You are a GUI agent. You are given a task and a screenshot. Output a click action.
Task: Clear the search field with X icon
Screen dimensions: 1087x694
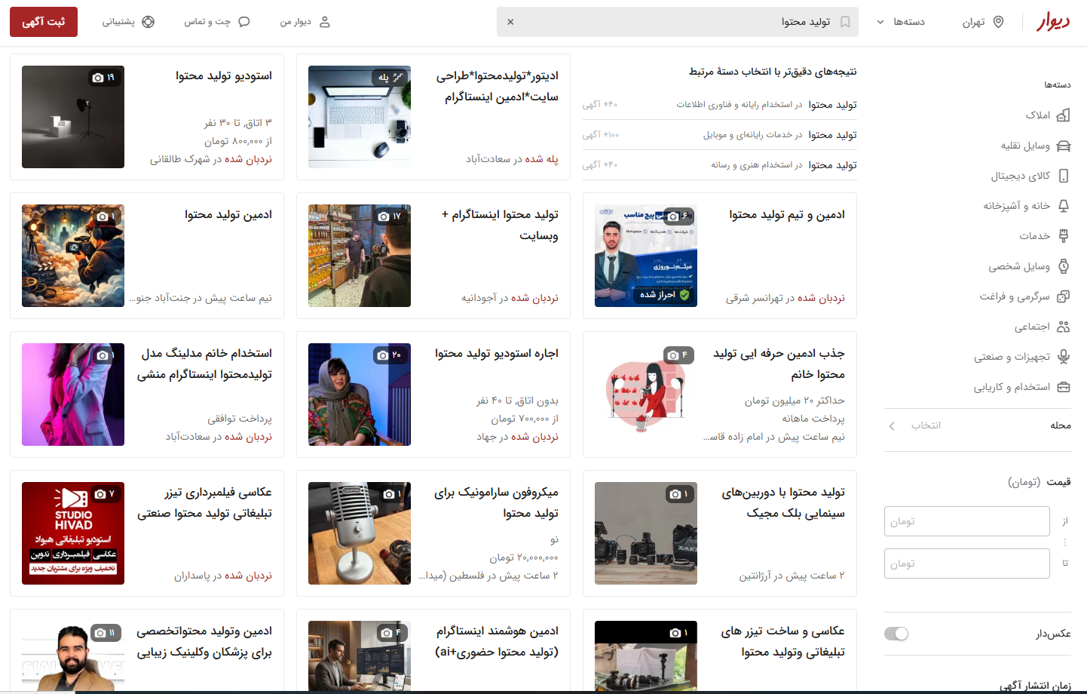pyautogui.click(x=510, y=22)
